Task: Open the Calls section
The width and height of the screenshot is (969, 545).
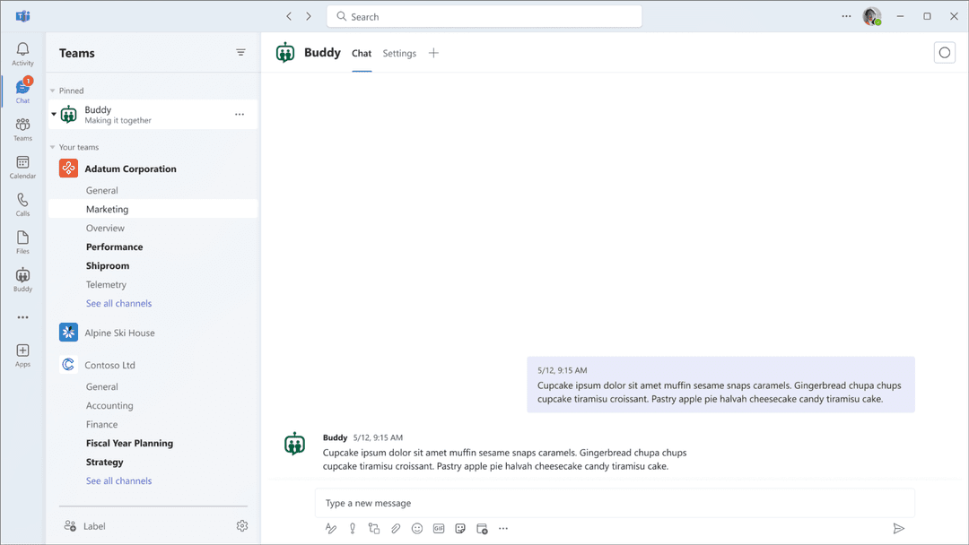Action: point(22,203)
